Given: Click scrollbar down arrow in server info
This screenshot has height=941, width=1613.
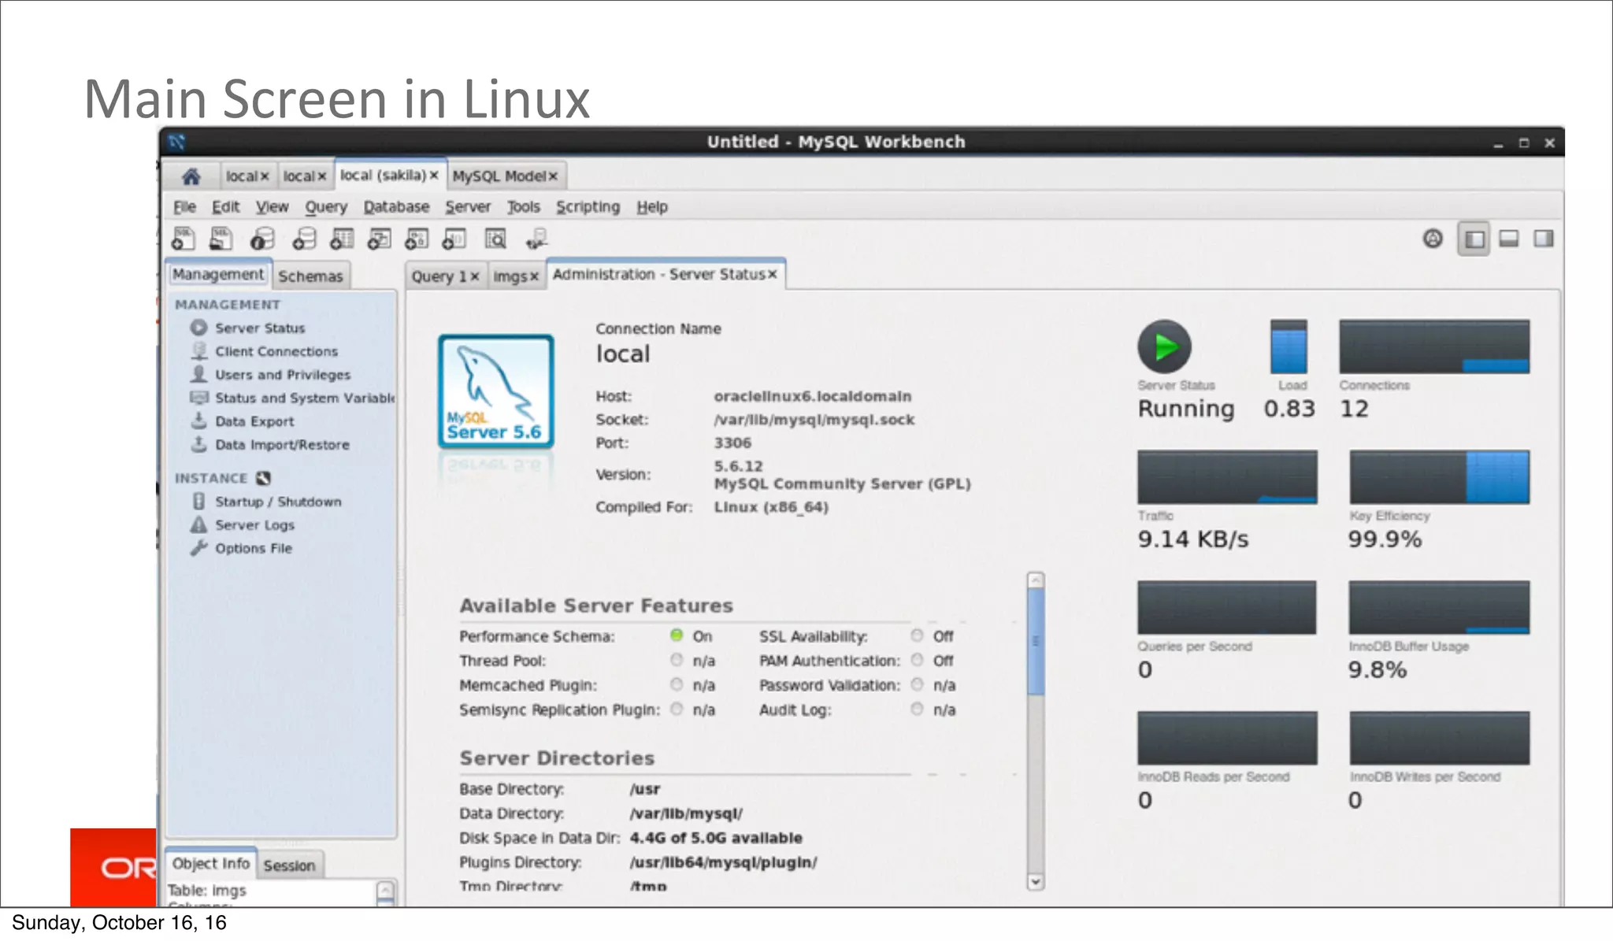Looking at the screenshot, I should (x=1036, y=882).
